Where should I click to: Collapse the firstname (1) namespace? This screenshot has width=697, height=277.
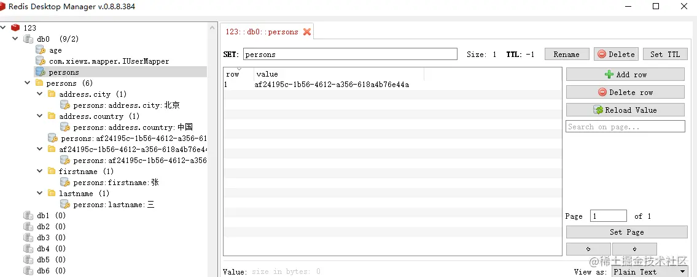[39, 171]
